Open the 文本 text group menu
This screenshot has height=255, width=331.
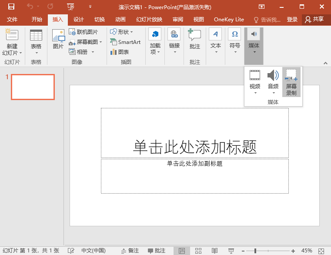click(216, 40)
